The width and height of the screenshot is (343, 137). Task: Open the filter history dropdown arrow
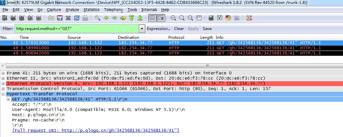[x=142, y=29]
